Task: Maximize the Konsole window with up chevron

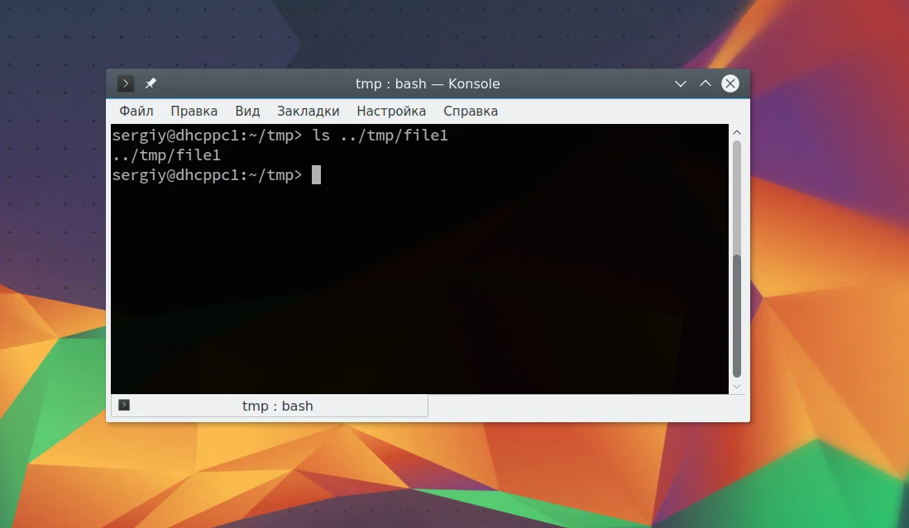Action: click(x=705, y=83)
